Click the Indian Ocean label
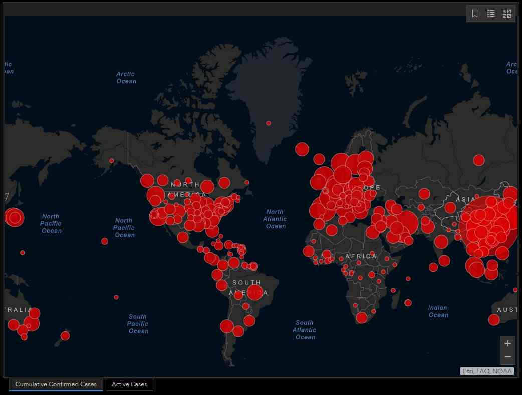The image size is (522, 395). (x=438, y=311)
